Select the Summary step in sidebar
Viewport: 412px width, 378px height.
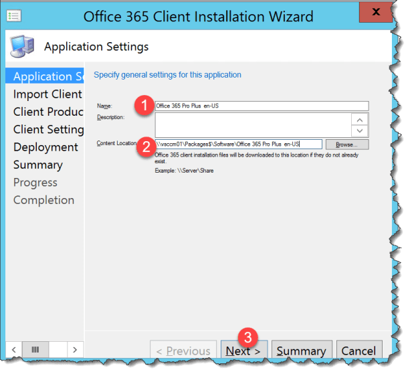[x=38, y=165]
